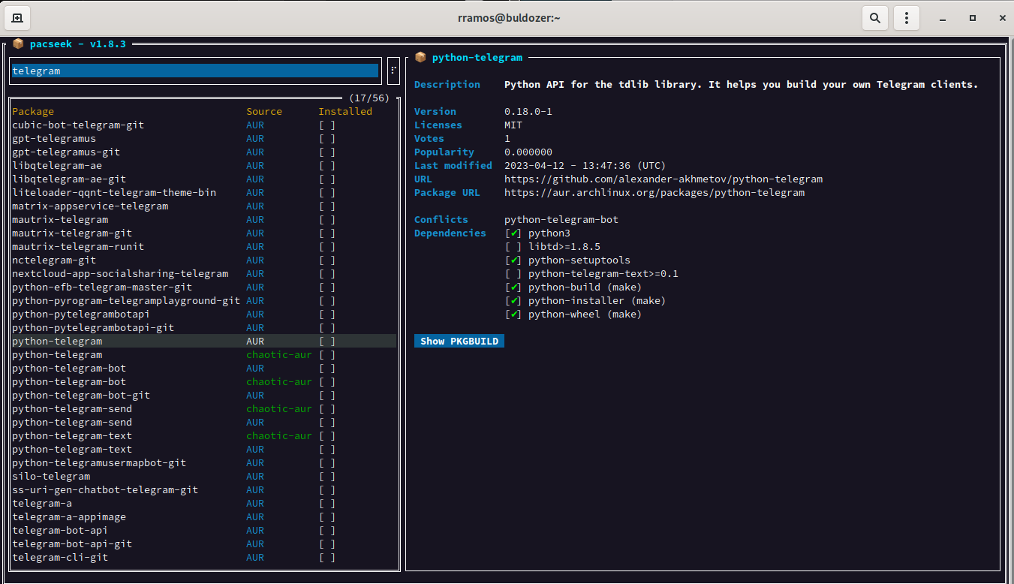Viewport: 1014px width, 584px height.
Task: Select telegram-bot-api-git package
Action: pos(204,543)
